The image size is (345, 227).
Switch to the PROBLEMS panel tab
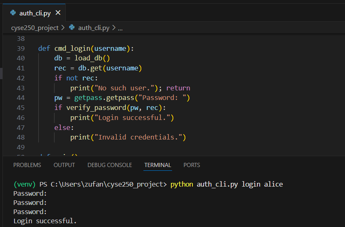[x=27, y=165]
